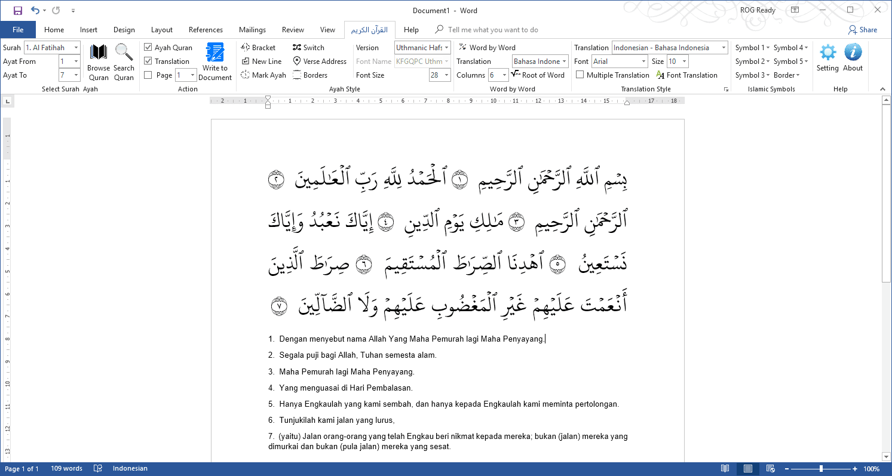Open the Translation Style dialog launcher
This screenshot has height=476, width=892.
point(726,89)
